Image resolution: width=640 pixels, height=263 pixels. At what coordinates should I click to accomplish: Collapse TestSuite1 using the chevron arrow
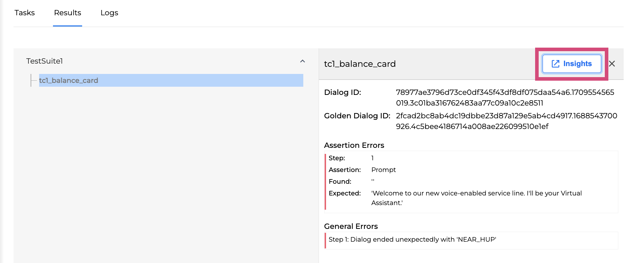303,61
